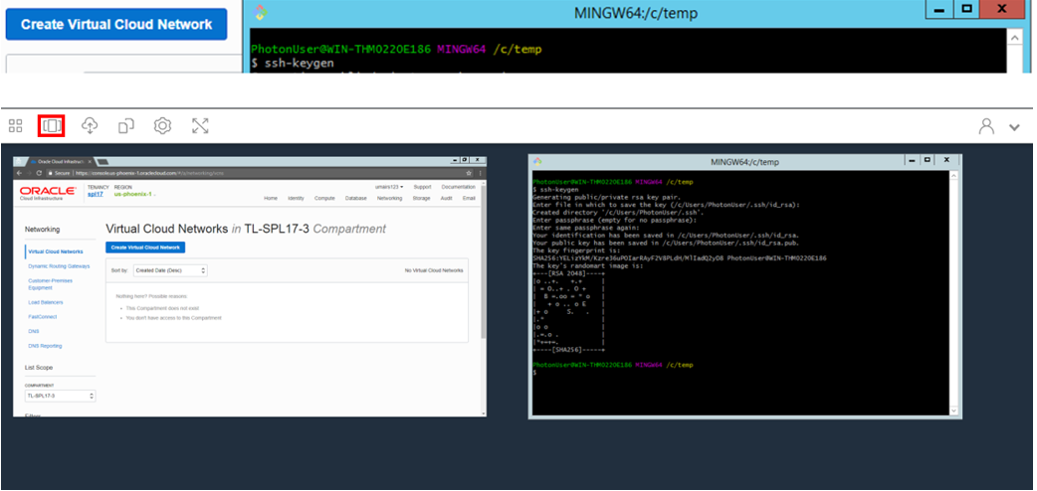Open the Home menu item

[271, 198]
